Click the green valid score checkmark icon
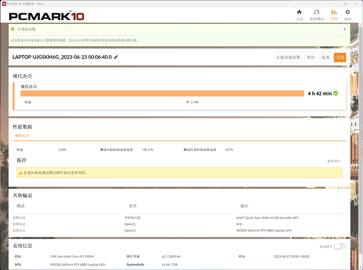 click(x=13, y=29)
